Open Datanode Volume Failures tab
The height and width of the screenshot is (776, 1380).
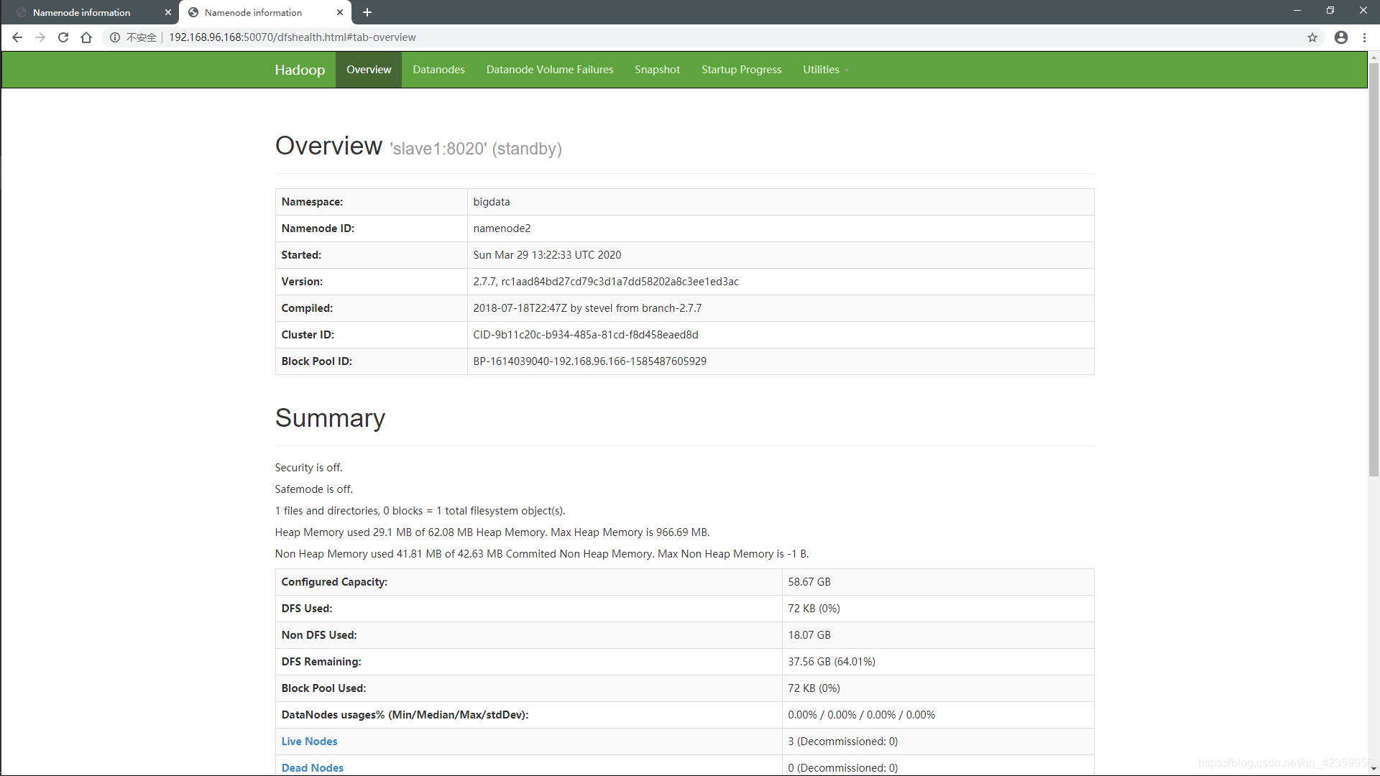pos(550,70)
